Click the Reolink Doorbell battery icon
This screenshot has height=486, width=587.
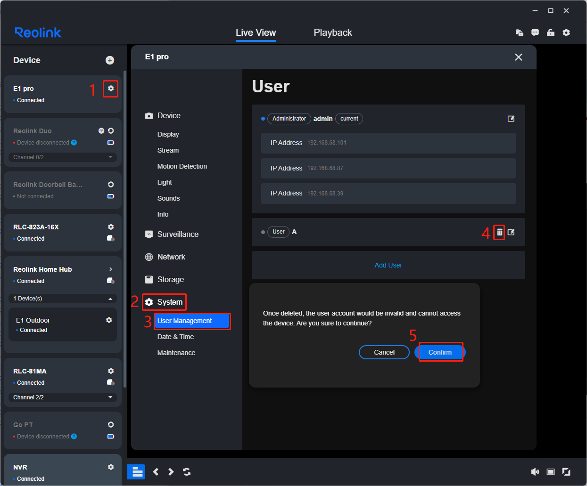click(111, 196)
